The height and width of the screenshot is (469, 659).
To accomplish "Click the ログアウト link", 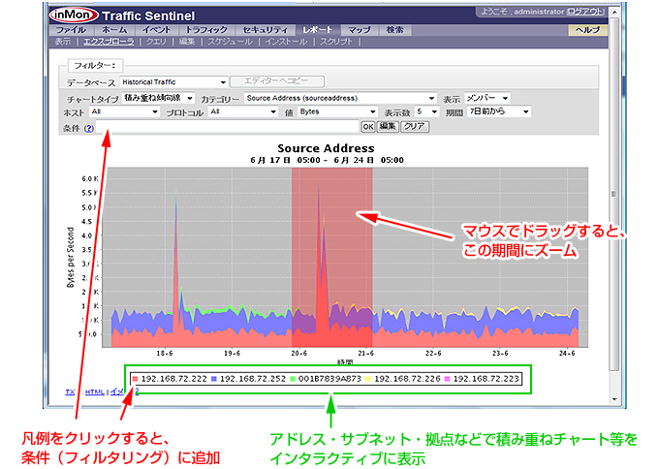I will coord(584,12).
